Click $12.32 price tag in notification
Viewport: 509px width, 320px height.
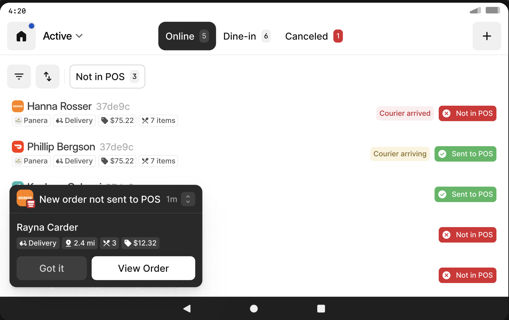(141, 243)
